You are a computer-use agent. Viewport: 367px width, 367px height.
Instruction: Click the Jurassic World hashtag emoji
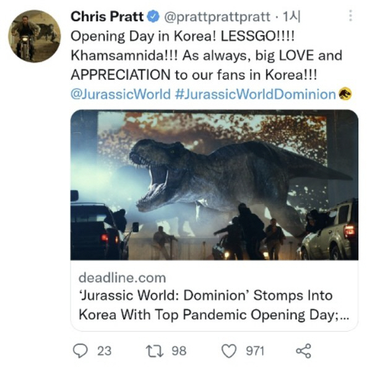click(345, 94)
